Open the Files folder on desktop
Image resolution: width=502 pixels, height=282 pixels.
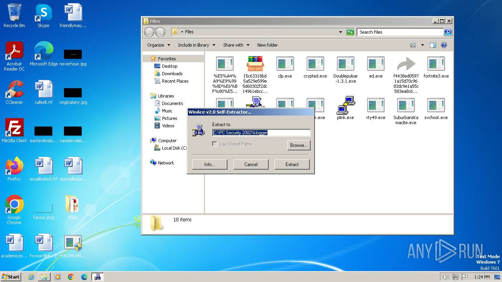(x=73, y=207)
